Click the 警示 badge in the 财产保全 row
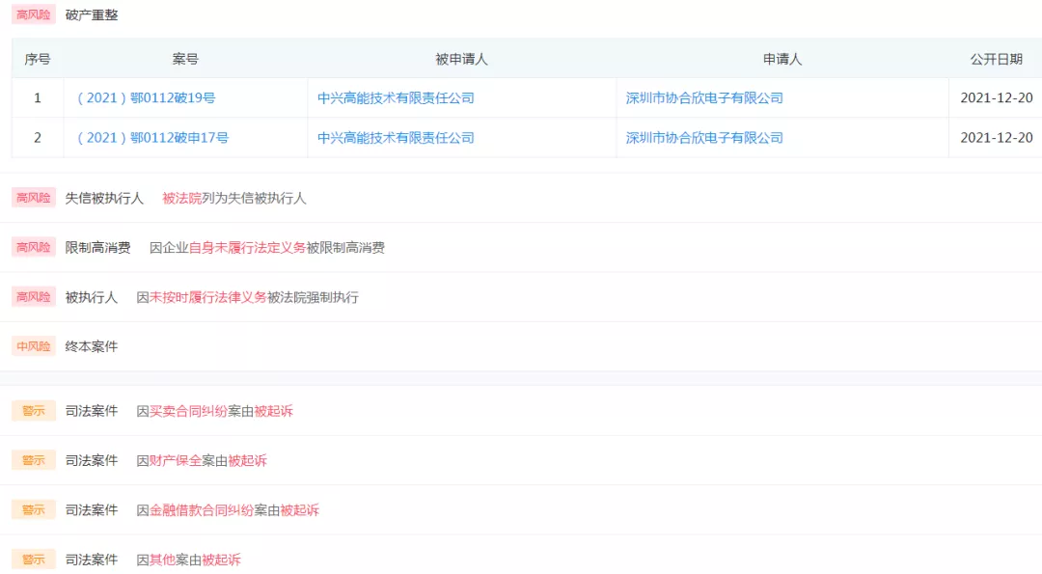1042x574 pixels. [34, 461]
